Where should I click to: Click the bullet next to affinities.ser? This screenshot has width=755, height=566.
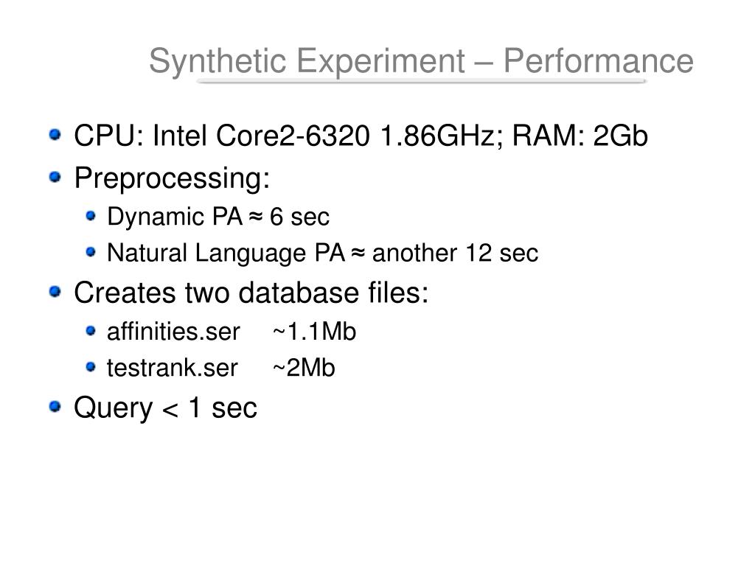tap(91, 331)
